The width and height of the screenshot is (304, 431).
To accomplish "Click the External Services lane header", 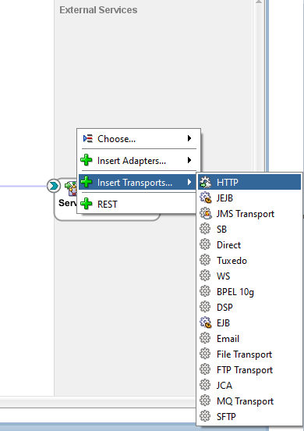I will [x=98, y=10].
